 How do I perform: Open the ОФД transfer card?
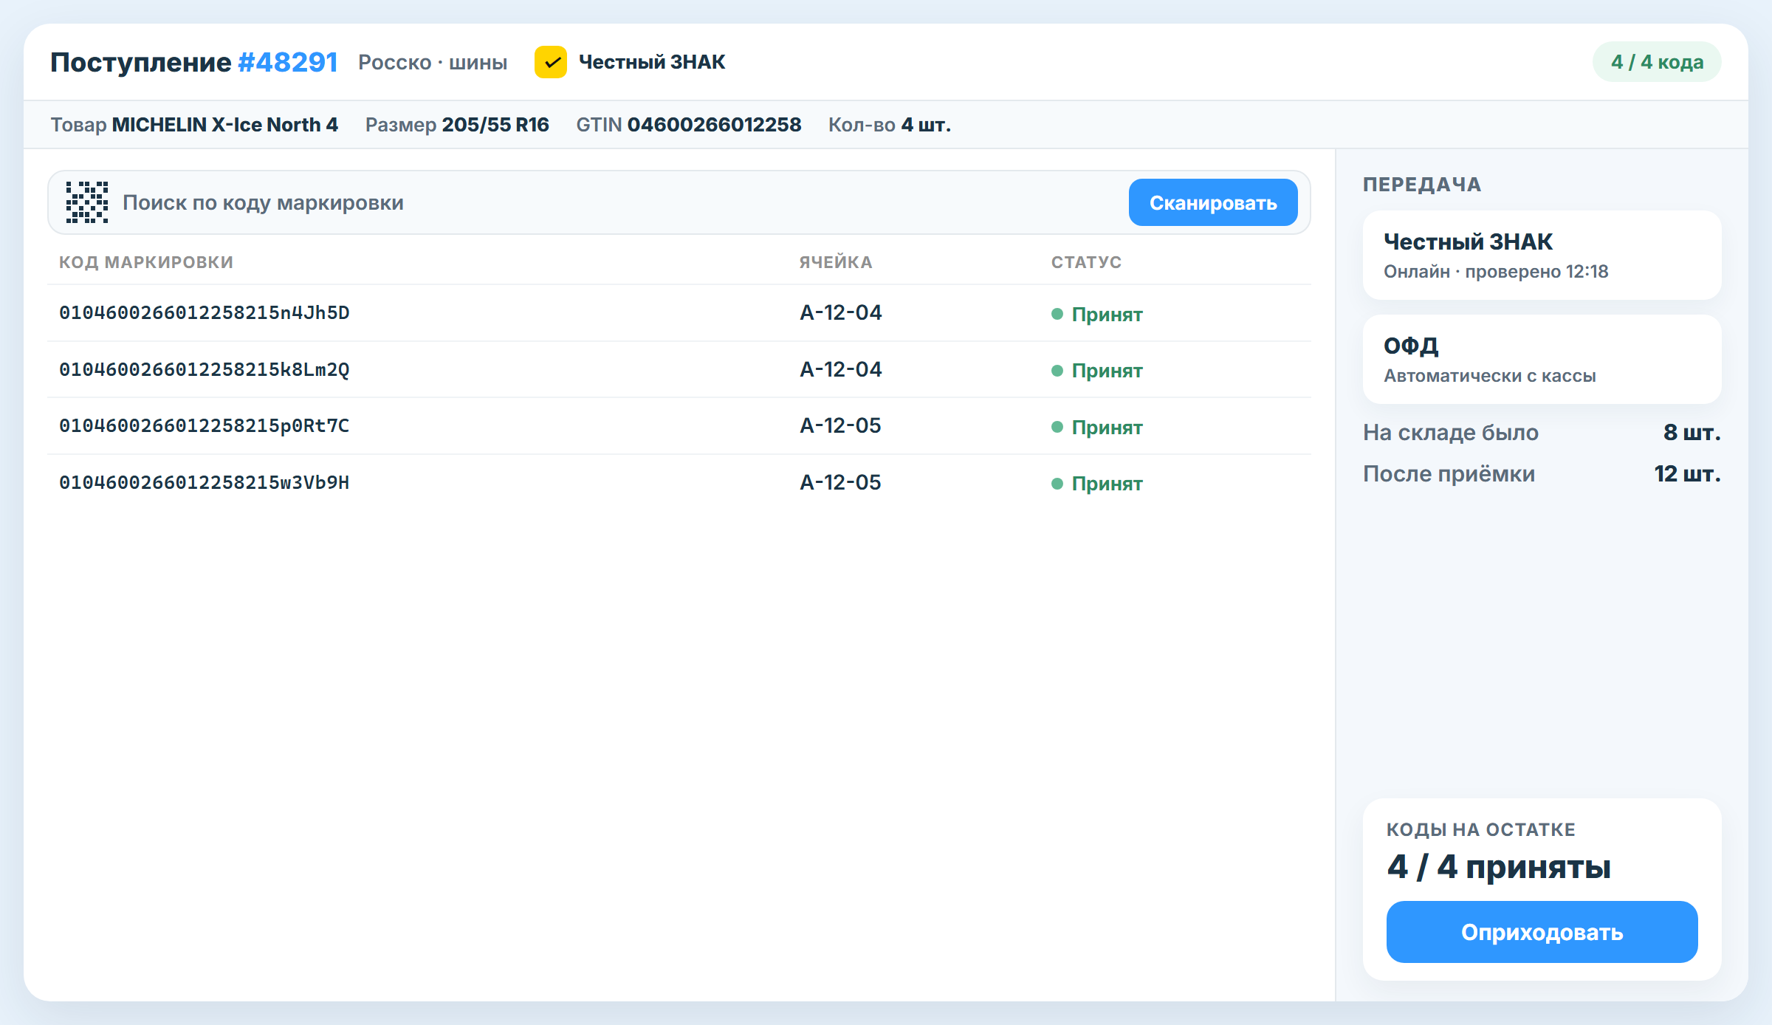1542,360
